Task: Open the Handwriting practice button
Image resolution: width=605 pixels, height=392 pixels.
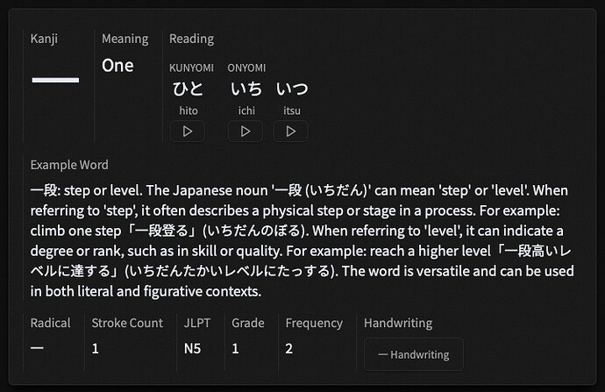Action: (x=413, y=354)
